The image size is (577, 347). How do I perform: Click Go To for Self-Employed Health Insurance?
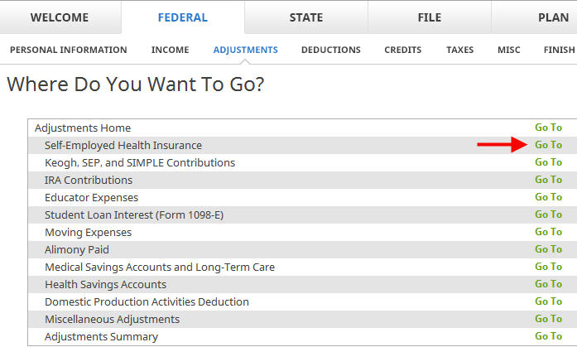pyautogui.click(x=548, y=145)
